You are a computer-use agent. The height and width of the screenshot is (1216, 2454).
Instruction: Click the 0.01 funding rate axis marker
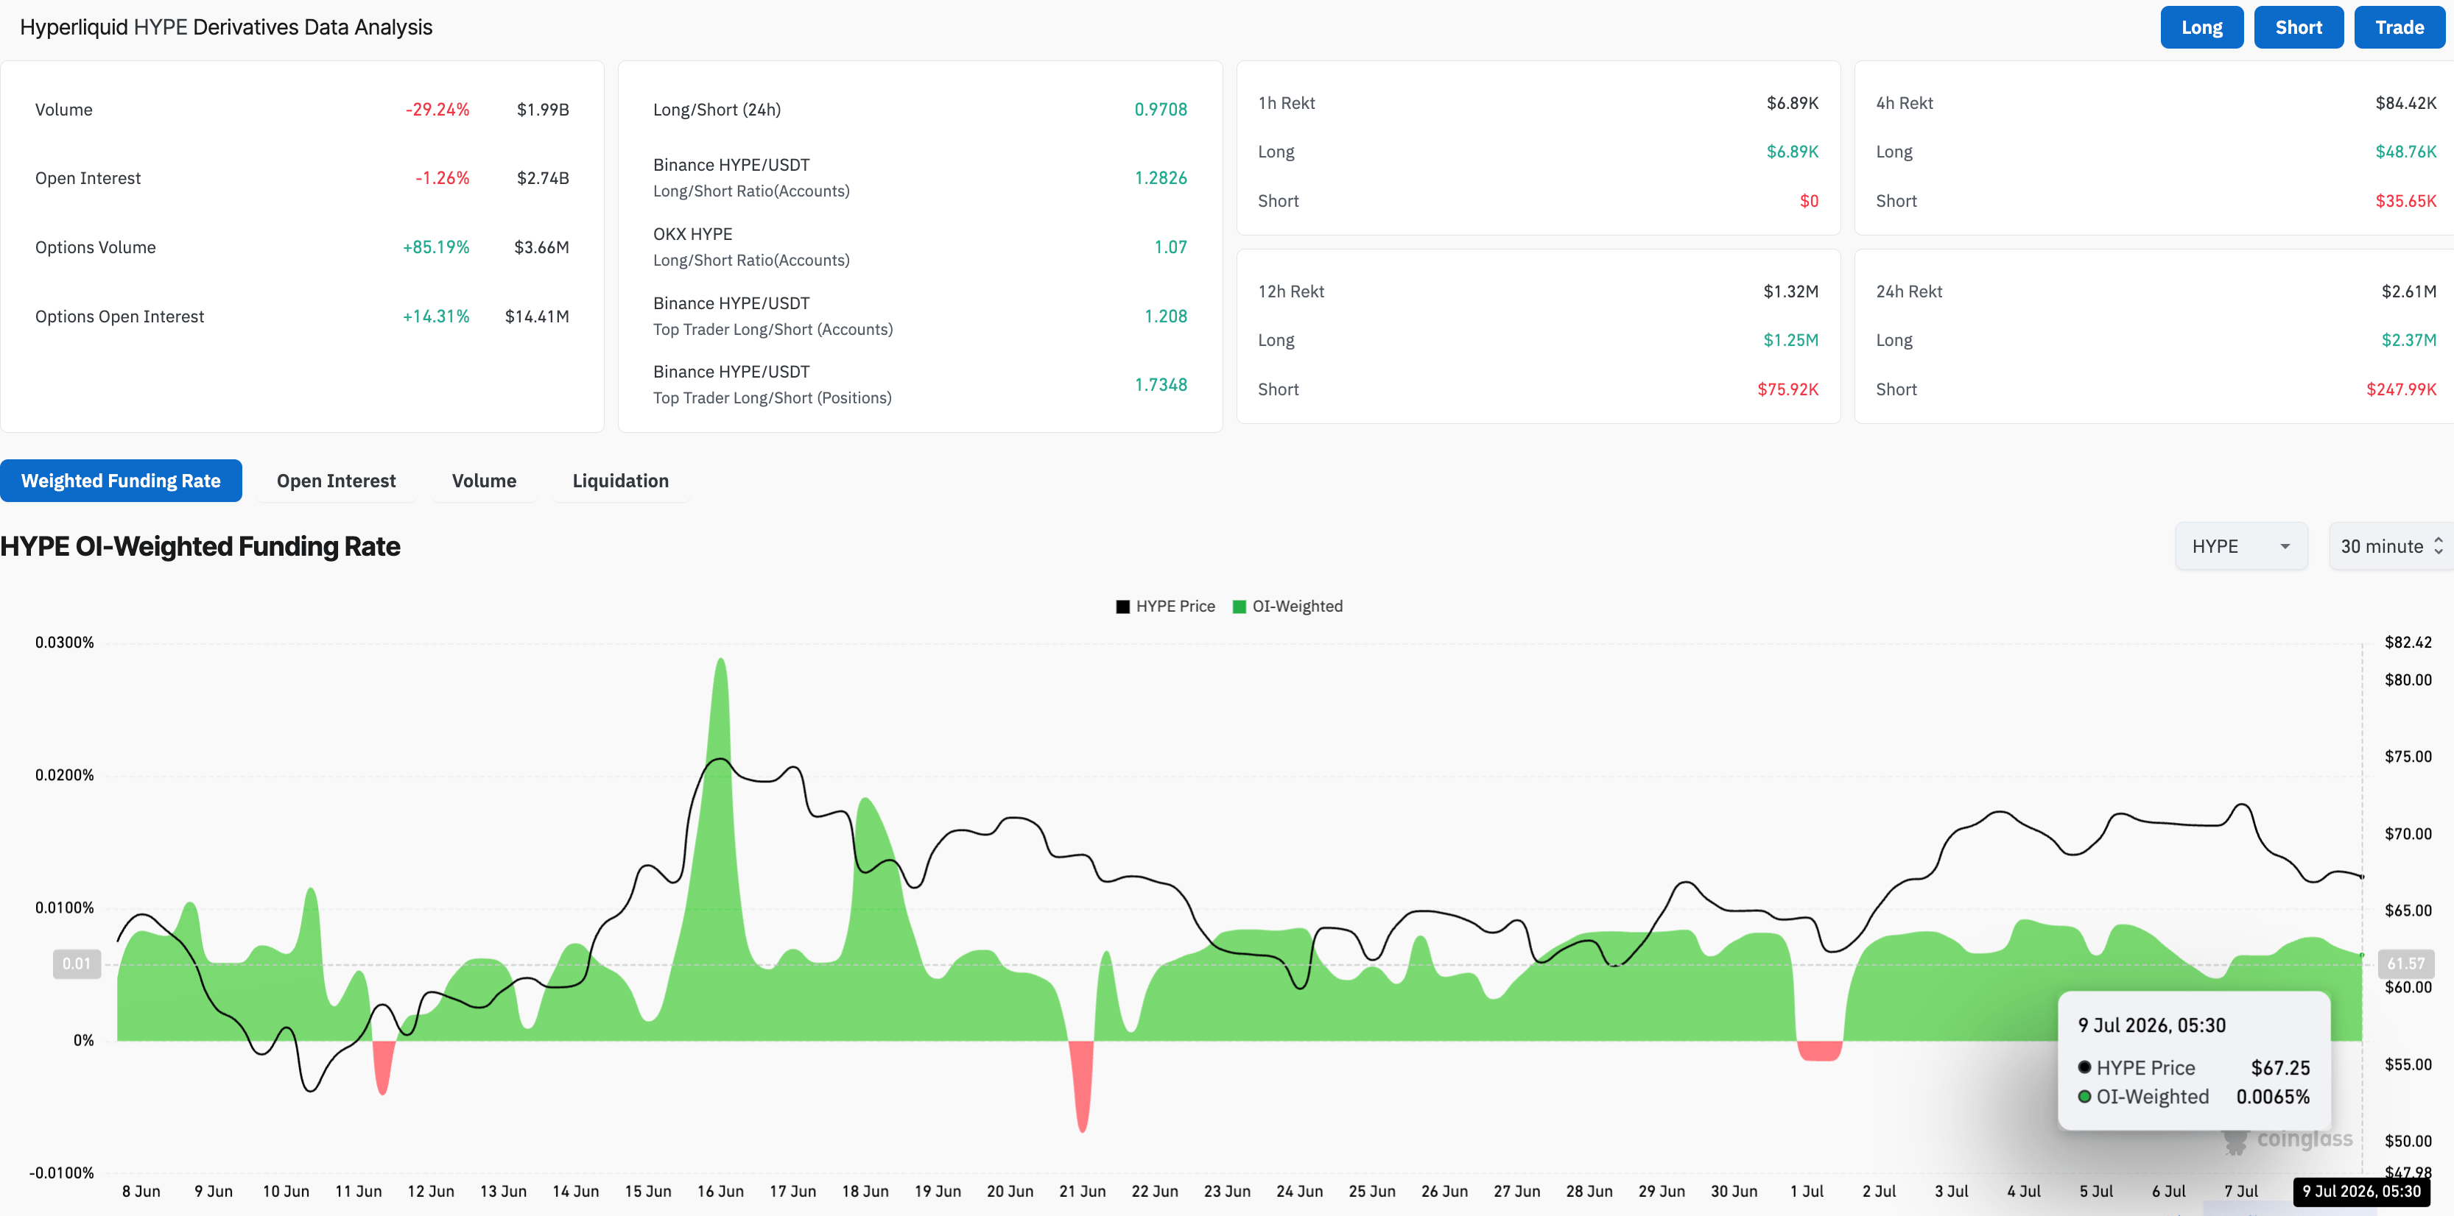tap(76, 964)
